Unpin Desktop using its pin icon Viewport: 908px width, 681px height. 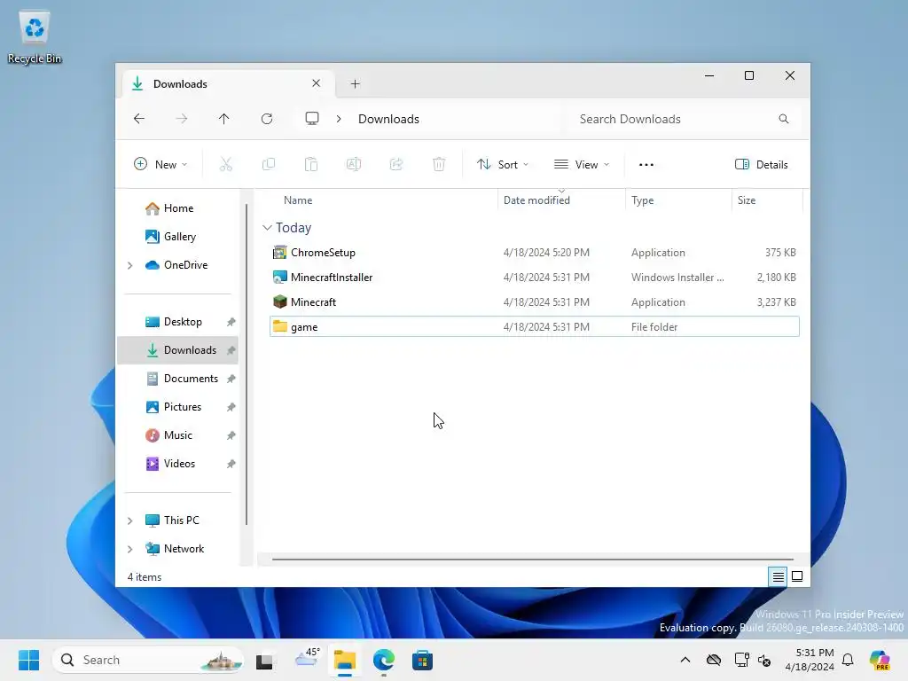(x=231, y=322)
